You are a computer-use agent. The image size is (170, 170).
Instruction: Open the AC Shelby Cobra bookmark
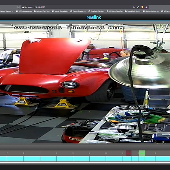(114, 11)
